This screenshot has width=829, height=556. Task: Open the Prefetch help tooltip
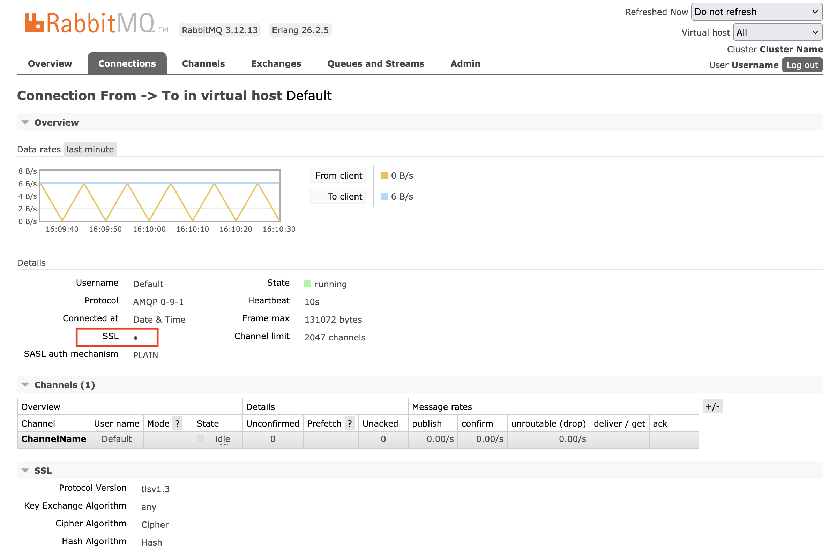[350, 423]
